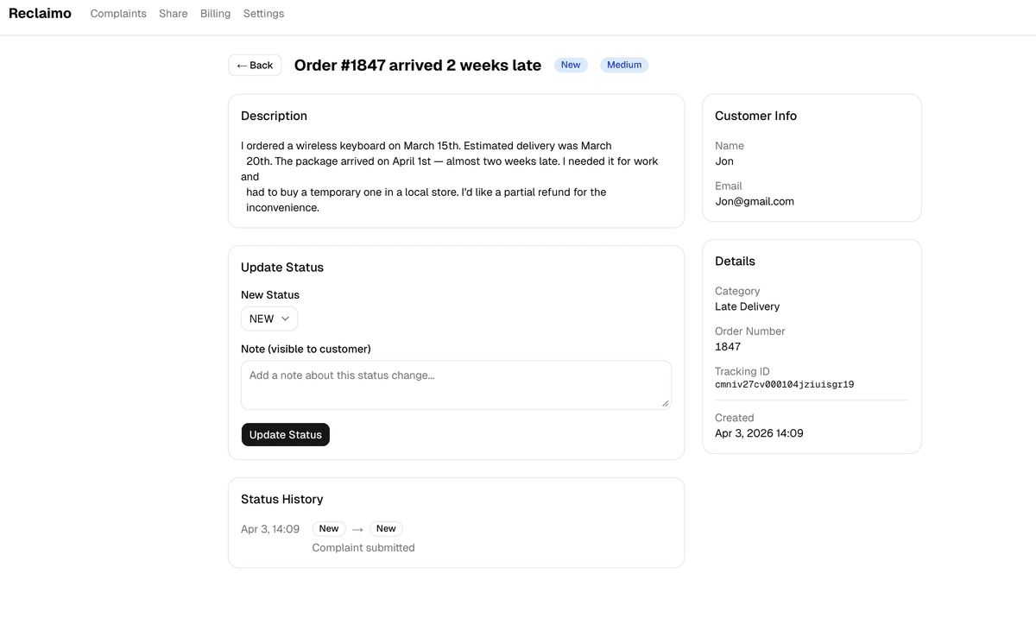
Task: Select the Late Delivery category value
Action: 747,306
